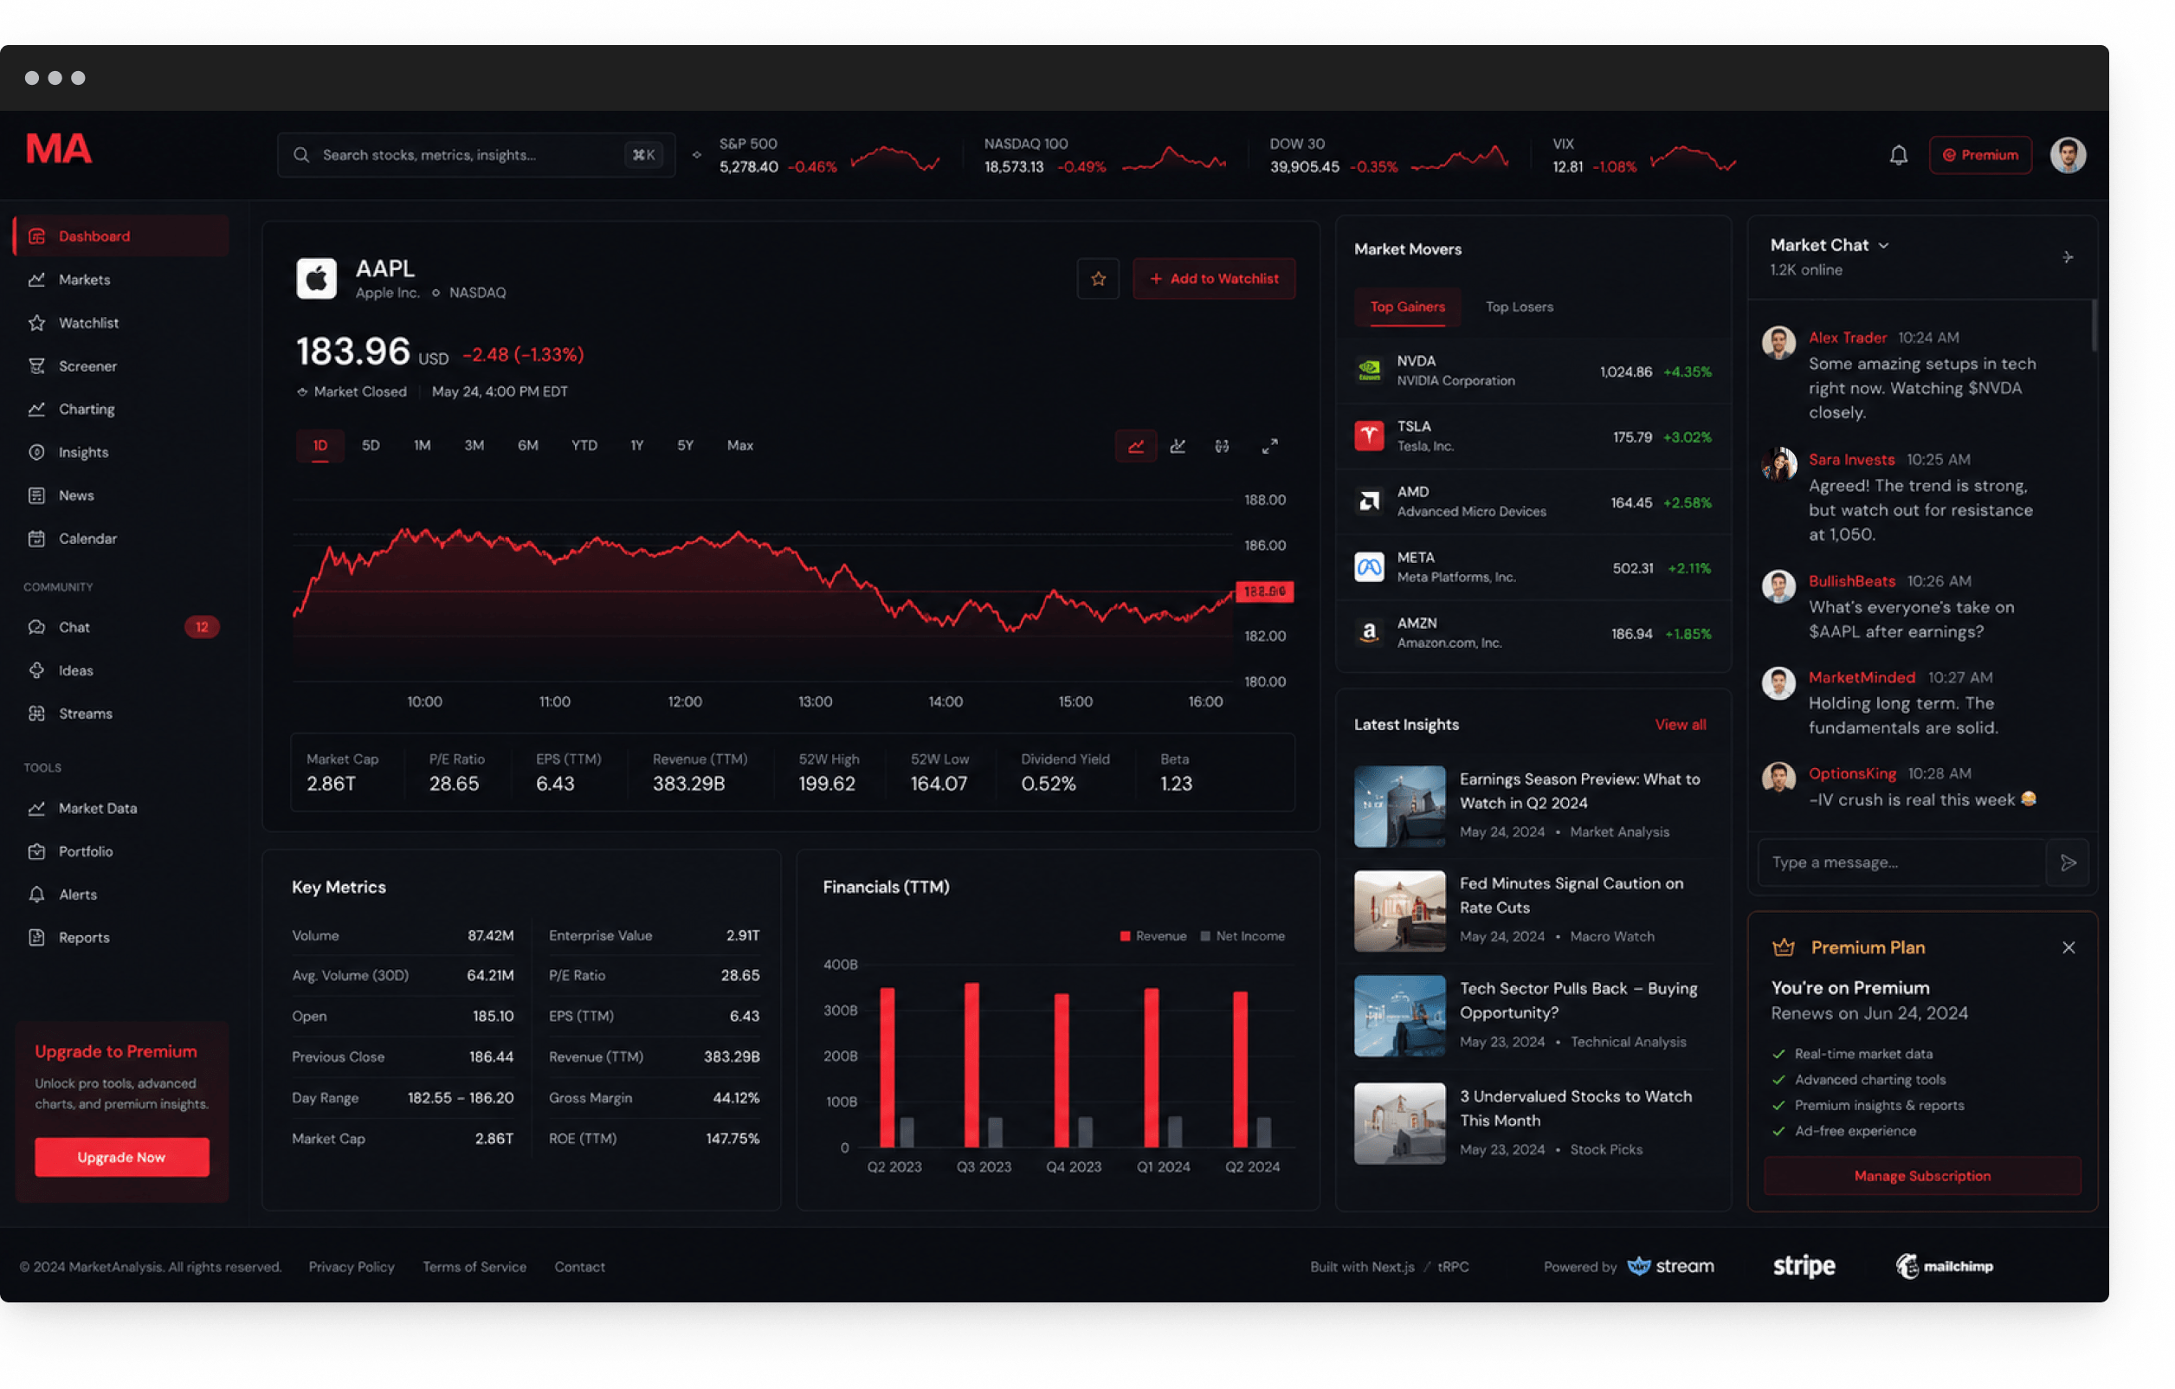The width and height of the screenshot is (2175, 1389).
Task: Switch to line chart view icon
Action: click(1135, 446)
